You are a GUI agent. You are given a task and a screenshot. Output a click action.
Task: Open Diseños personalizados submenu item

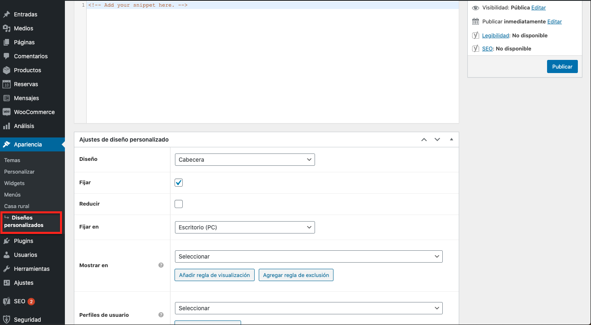tap(23, 222)
